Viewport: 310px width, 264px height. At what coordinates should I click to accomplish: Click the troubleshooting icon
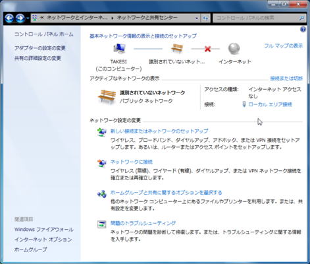click(101, 224)
